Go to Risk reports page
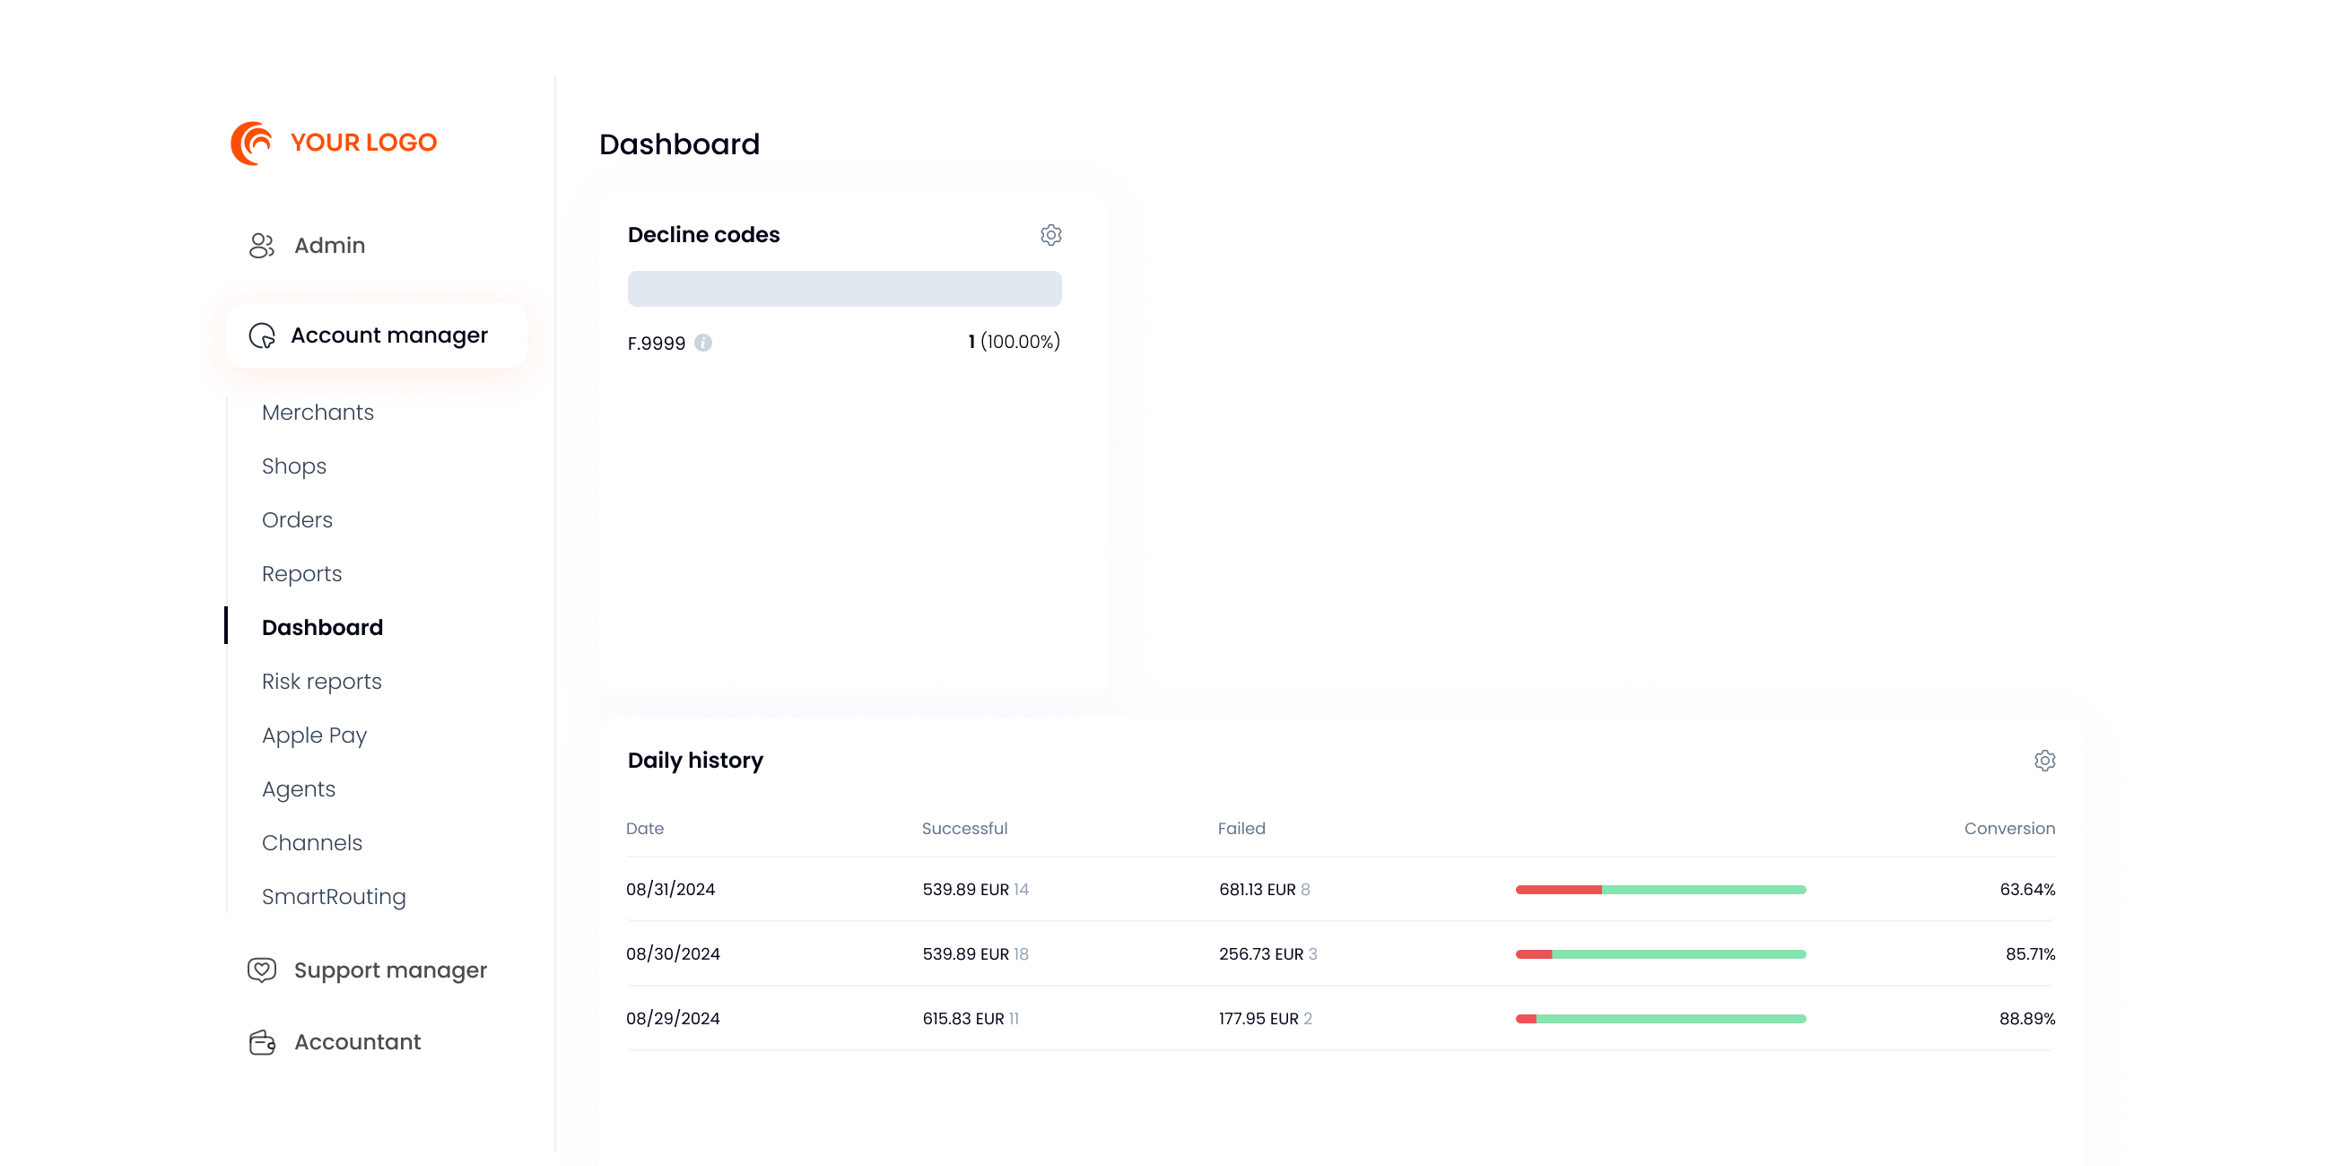2325x1166 pixels. 321,682
